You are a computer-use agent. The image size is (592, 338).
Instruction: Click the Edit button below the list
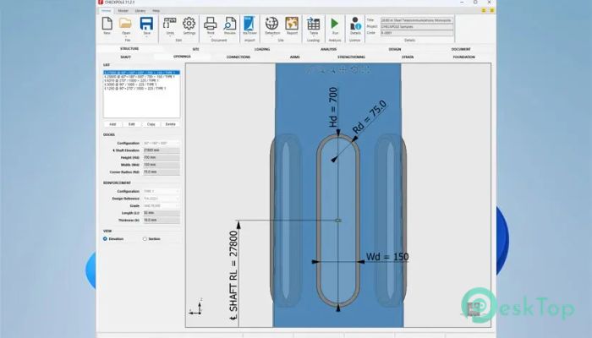131,124
